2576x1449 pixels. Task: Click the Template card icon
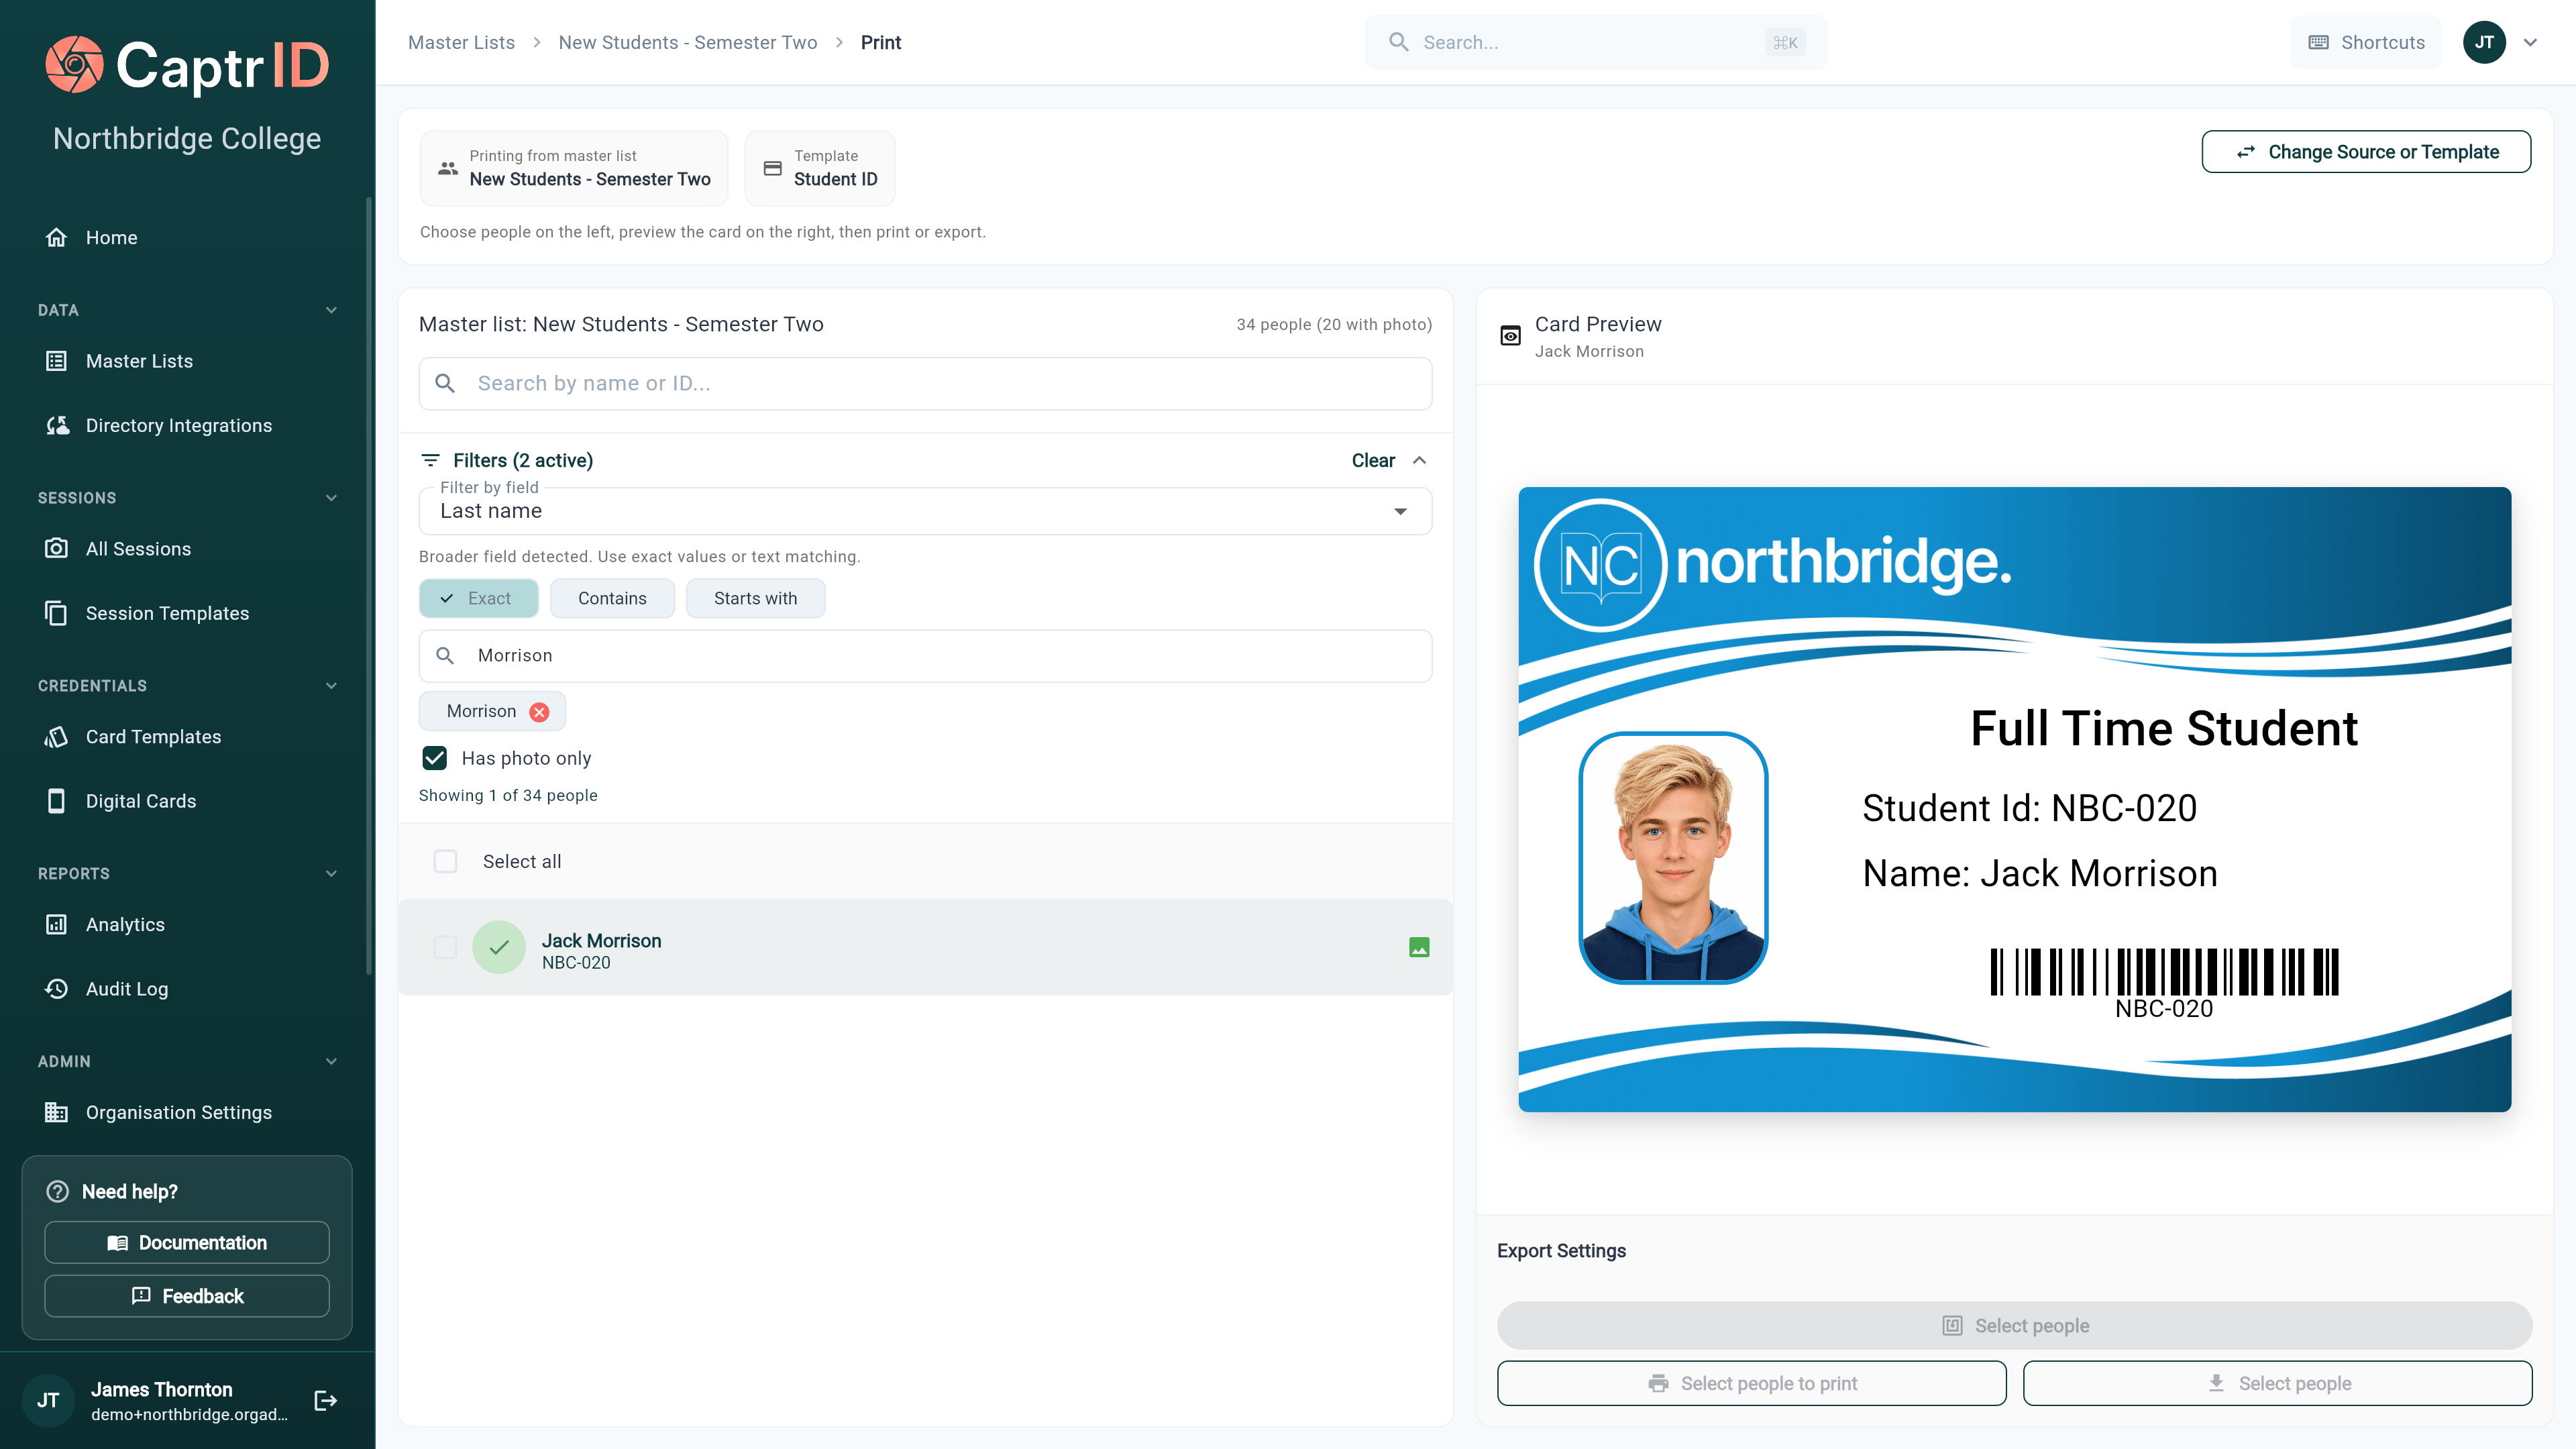[x=773, y=168]
